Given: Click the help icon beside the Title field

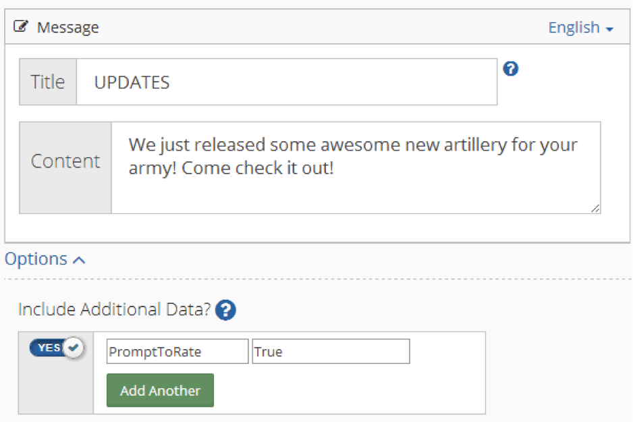Looking at the screenshot, I should [x=511, y=68].
